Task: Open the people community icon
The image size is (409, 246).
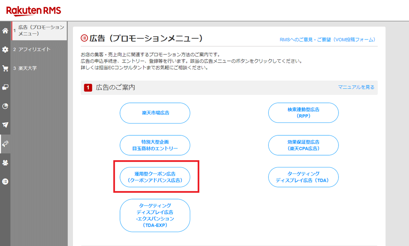Action: [x=5, y=163]
